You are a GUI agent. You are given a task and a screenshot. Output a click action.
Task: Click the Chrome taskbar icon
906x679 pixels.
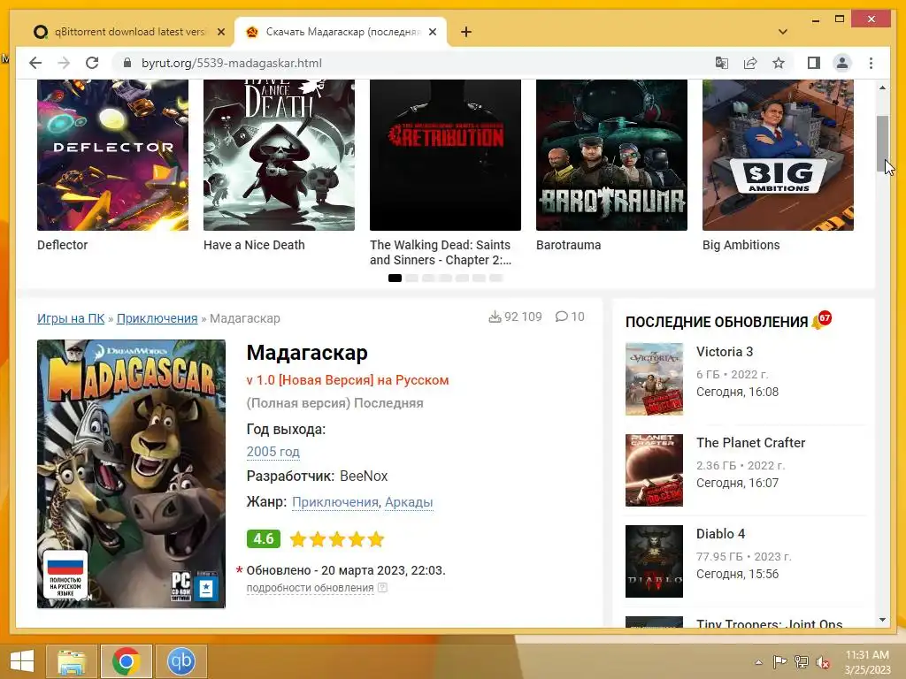click(x=126, y=661)
